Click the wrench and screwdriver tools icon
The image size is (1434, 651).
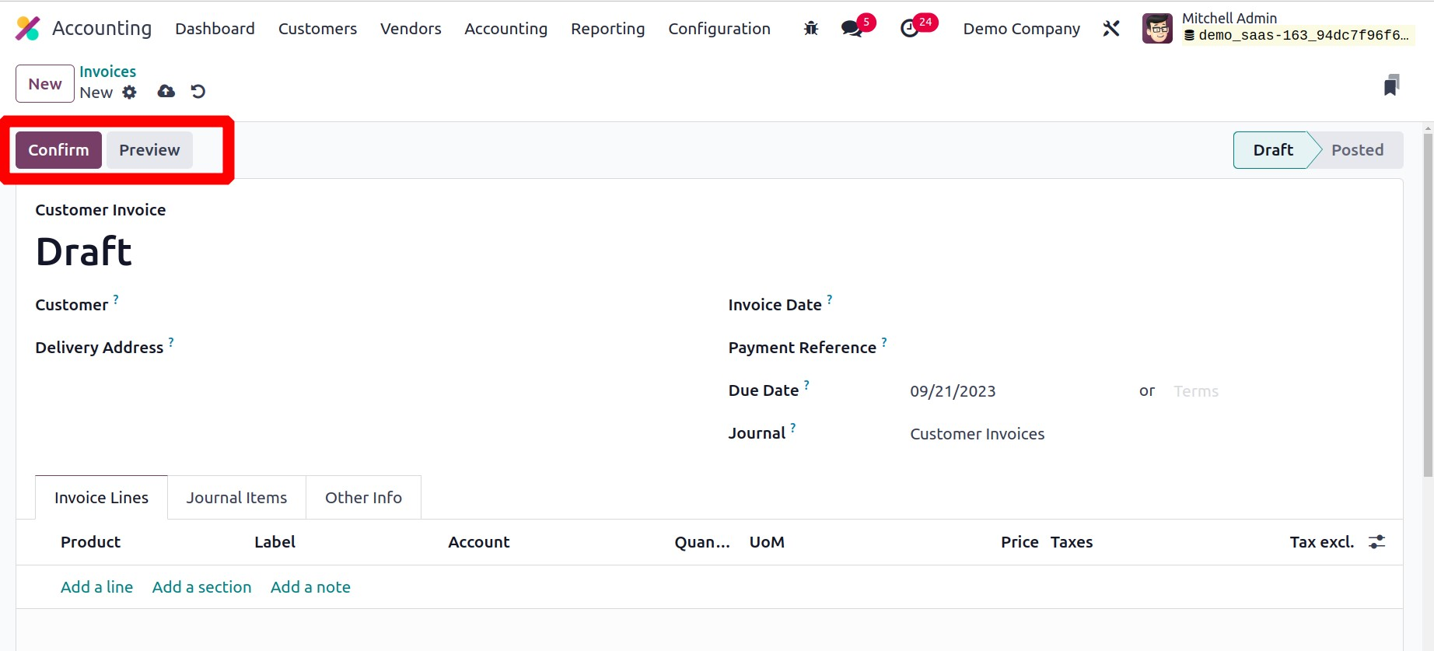[x=1111, y=29]
